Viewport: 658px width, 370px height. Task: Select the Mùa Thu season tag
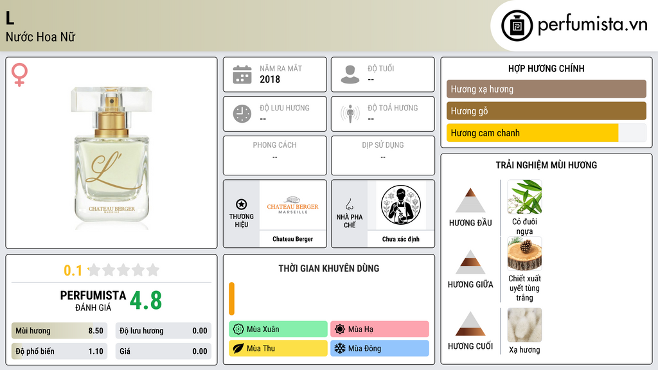coord(278,348)
